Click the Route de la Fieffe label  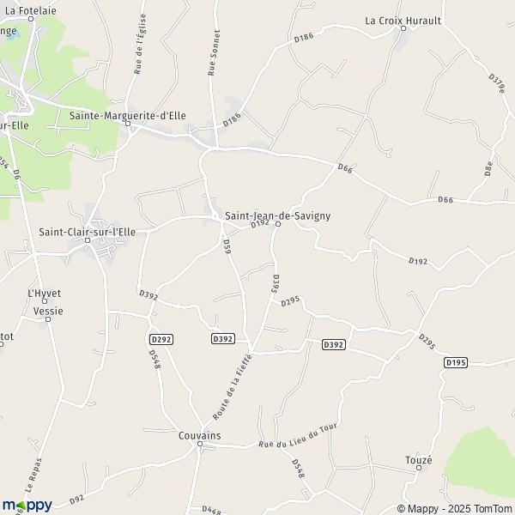tap(233, 387)
